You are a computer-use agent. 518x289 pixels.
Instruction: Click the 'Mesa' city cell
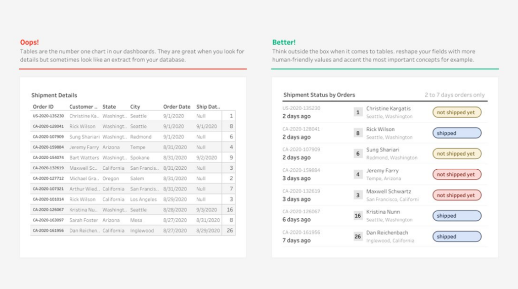136,220
